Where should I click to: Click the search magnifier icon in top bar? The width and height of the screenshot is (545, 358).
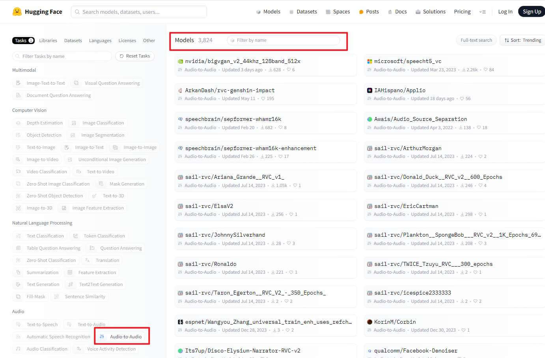(77, 12)
